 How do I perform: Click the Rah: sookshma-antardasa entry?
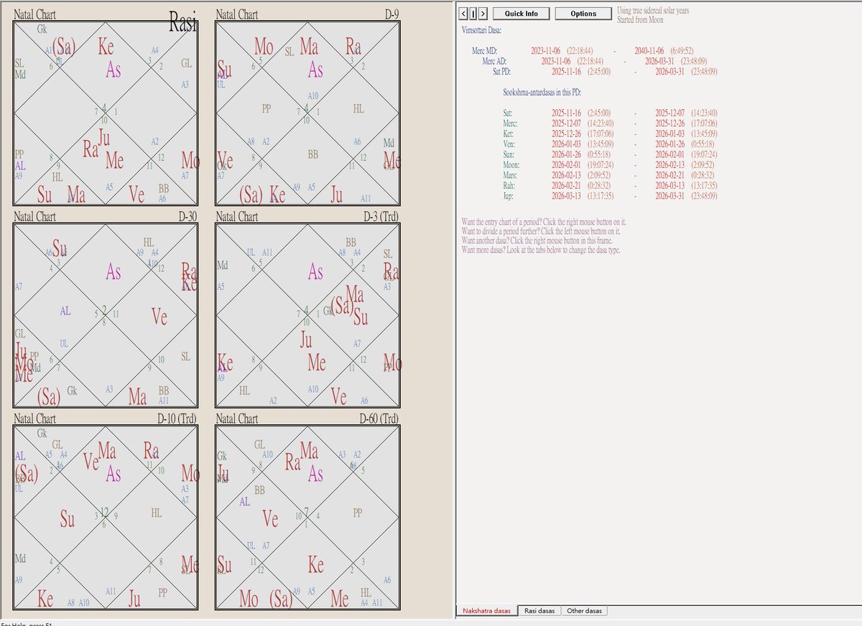coord(610,186)
